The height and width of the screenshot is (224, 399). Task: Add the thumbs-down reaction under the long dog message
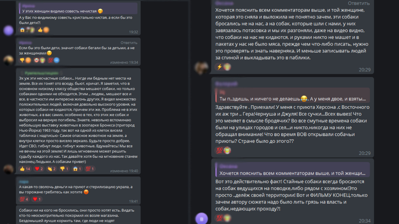[64, 169]
